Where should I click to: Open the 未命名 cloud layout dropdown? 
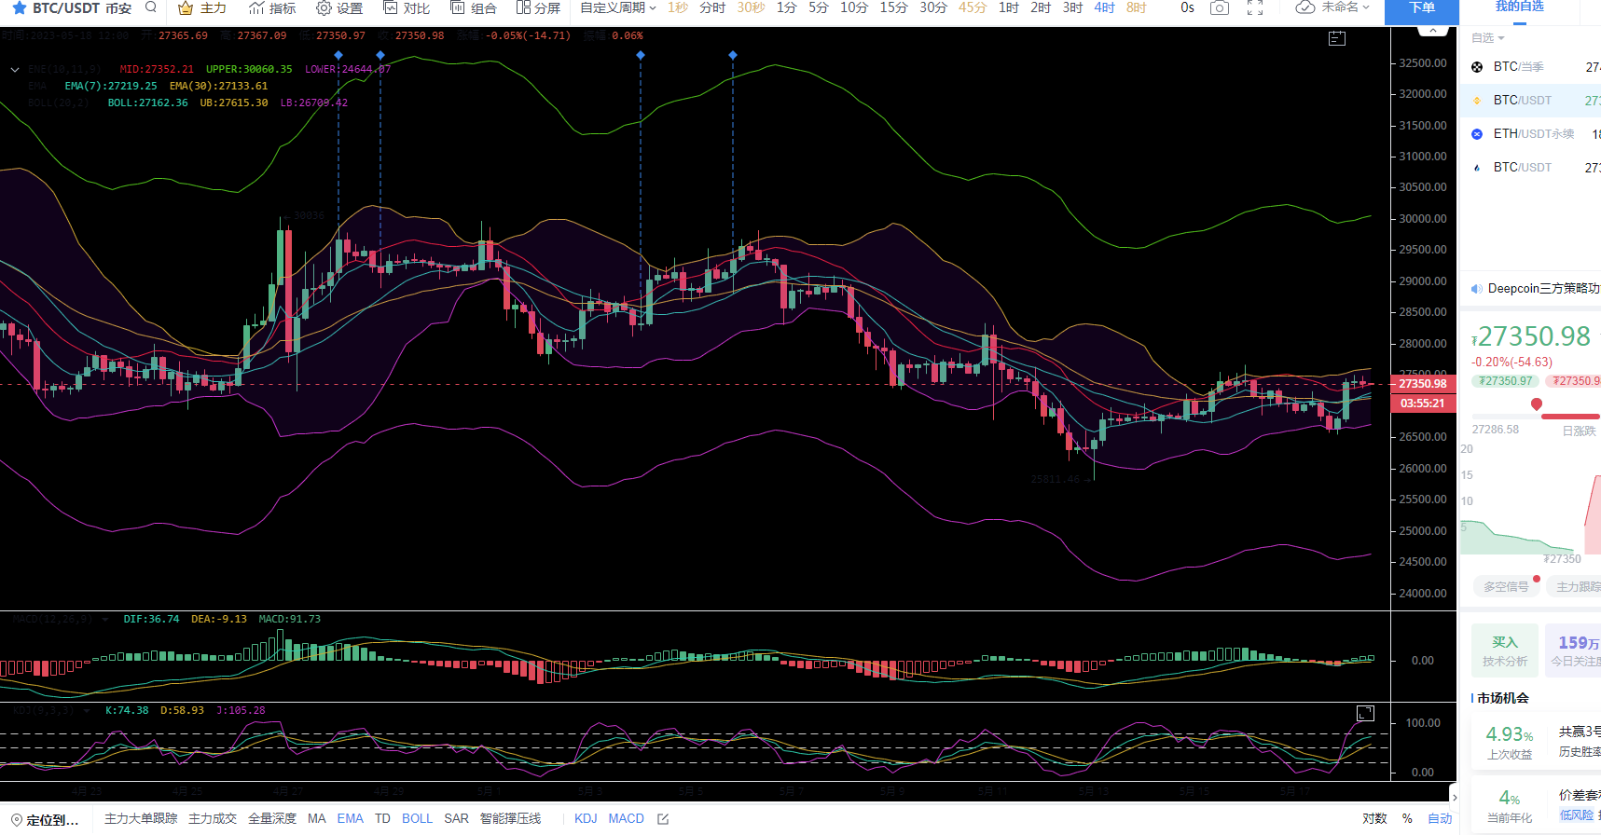coord(1332,7)
